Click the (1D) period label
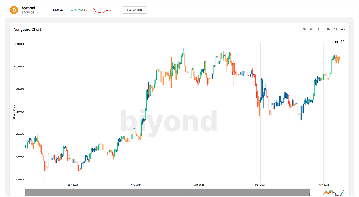 pos(85,10)
